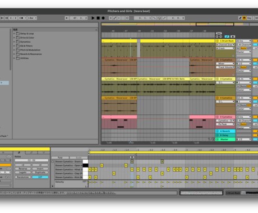Click the Fold button in MIDI editor
This screenshot has width=258, height=213.
[60, 158]
